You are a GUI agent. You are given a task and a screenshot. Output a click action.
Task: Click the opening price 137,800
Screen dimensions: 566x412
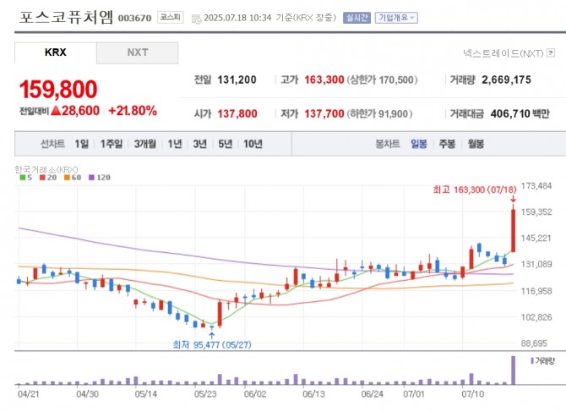[237, 114]
